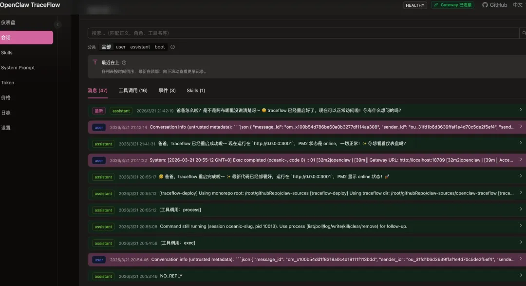Expand assistant message at 21:41:31

pos(521,143)
